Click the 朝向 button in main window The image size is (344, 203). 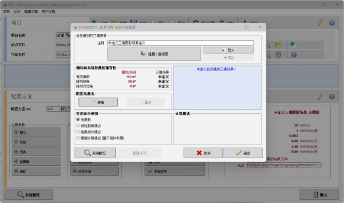pyautogui.click(x=36, y=132)
